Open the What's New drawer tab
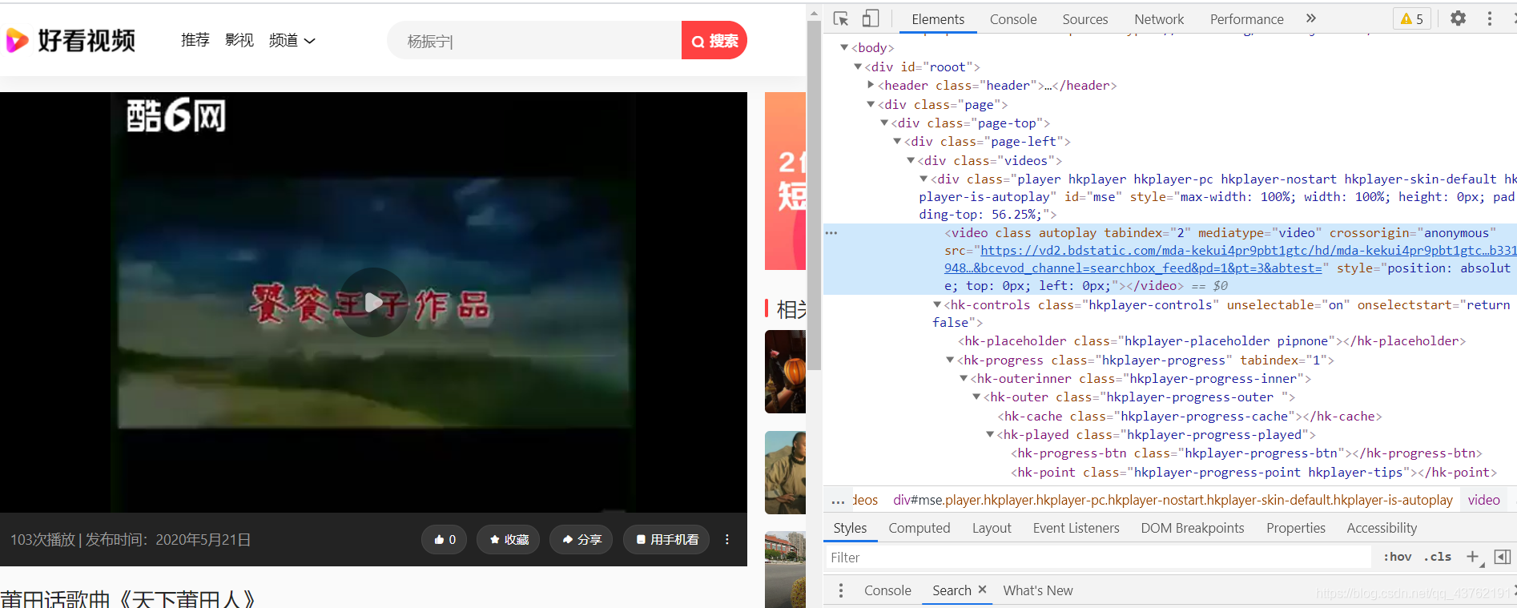Image resolution: width=1517 pixels, height=608 pixels. (x=1038, y=590)
